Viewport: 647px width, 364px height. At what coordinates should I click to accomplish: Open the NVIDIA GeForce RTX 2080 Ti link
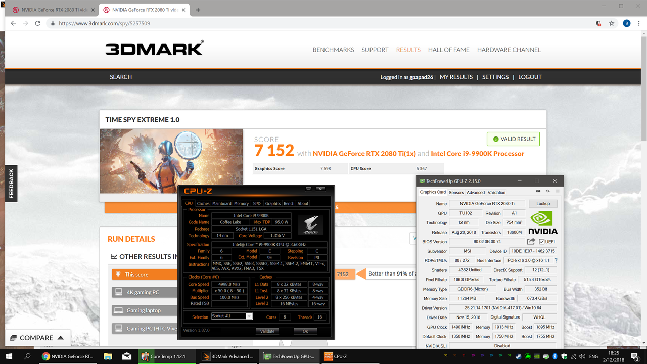(x=364, y=154)
